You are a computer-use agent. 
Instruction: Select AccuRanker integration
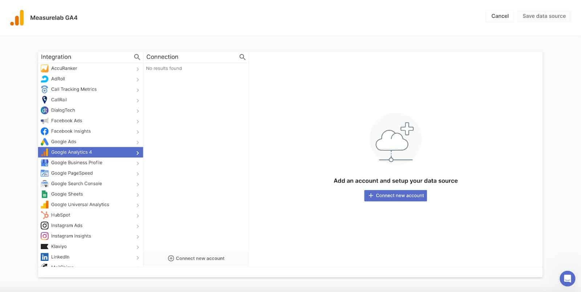90,68
